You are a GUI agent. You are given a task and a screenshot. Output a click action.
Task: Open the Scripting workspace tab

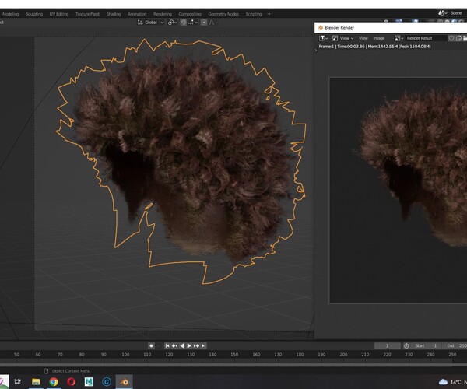coord(254,14)
